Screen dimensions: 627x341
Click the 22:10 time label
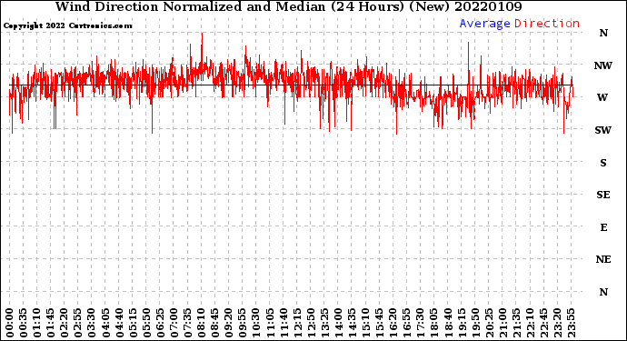[x=530, y=323]
